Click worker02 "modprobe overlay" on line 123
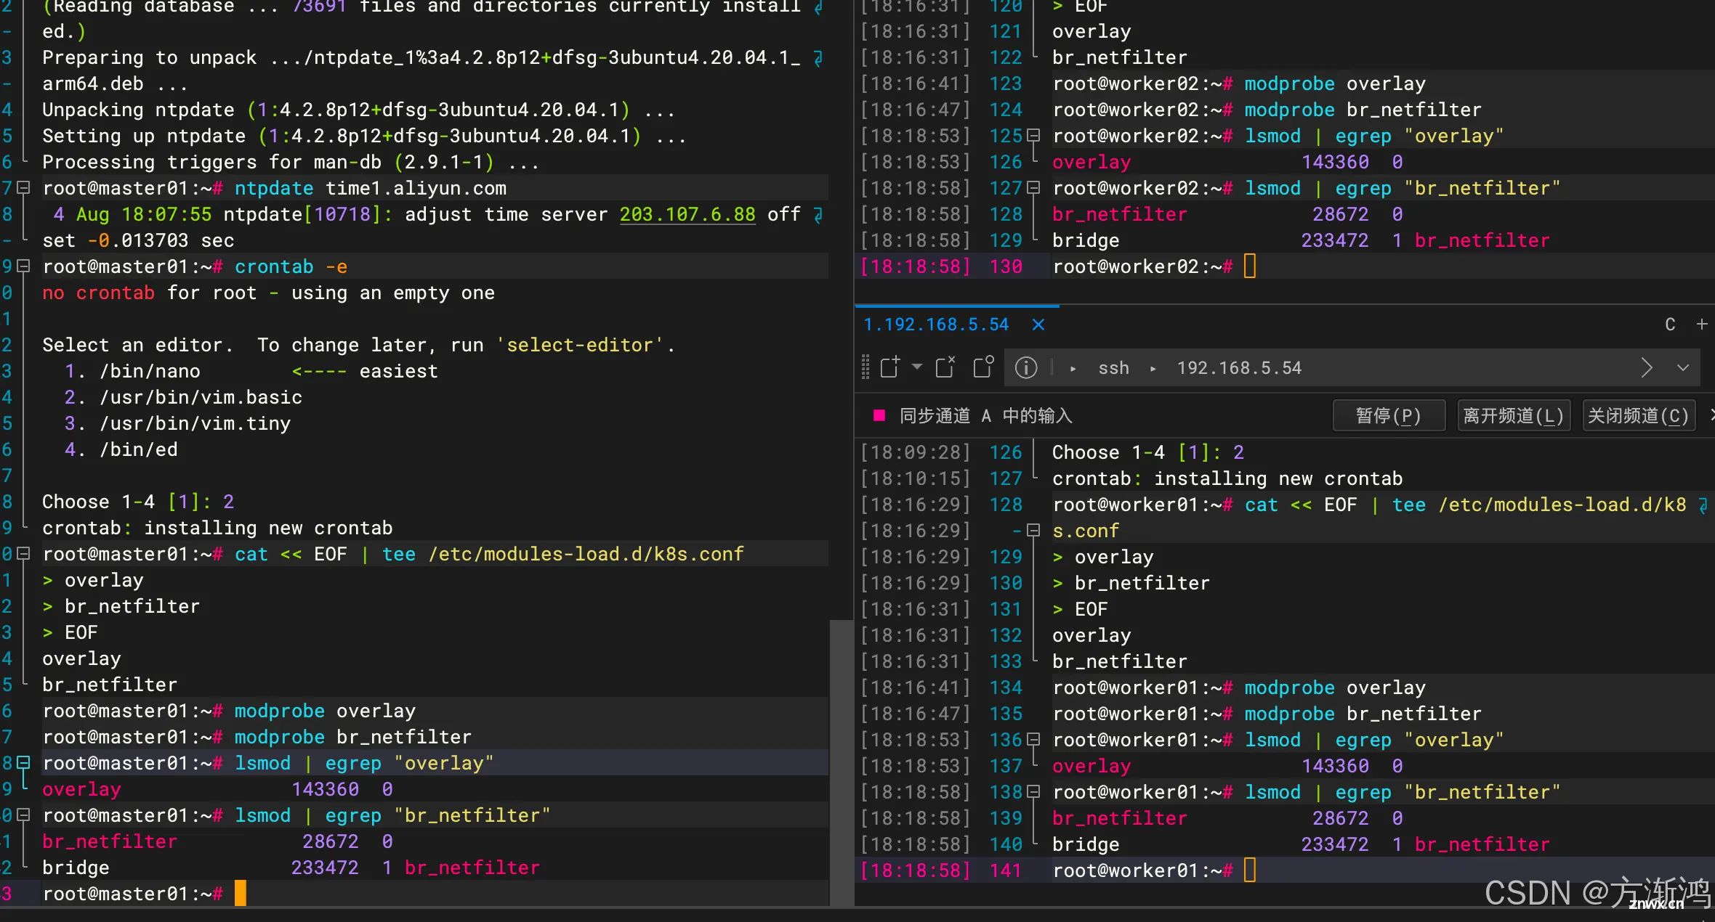The height and width of the screenshot is (922, 1715). coord(1335,83)
